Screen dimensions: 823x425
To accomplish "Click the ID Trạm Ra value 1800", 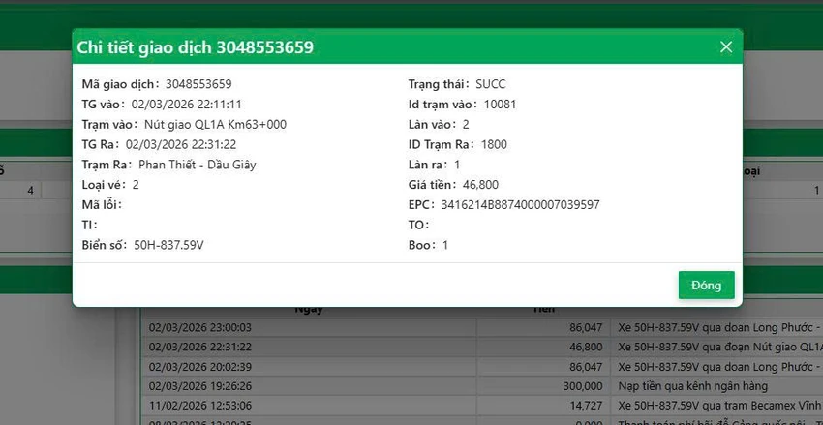I will pyautogui.click(x=494, y=144).
